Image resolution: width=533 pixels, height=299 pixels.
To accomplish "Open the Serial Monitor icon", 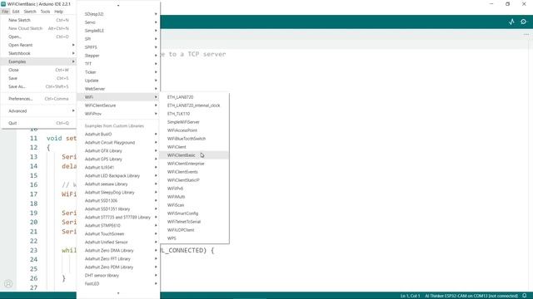I will (524, 22).
